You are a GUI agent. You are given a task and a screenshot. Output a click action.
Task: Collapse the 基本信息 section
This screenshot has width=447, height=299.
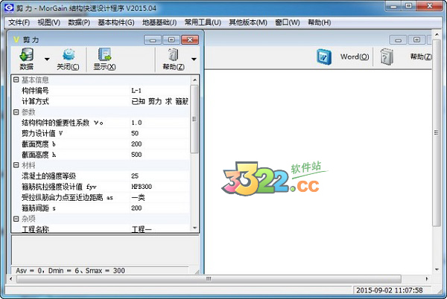(16, 80)
